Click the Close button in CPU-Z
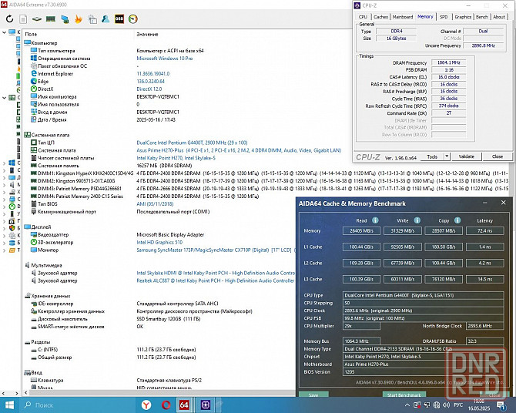 [x=498, y=156]
